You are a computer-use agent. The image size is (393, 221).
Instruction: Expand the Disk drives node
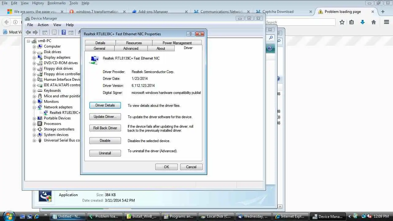pyautogui.click(x=34, y=52)
